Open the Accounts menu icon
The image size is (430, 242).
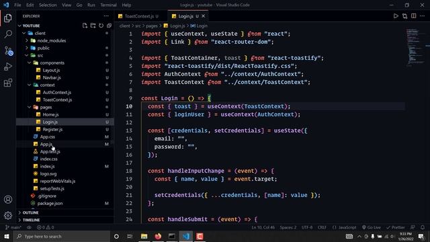click(8, 200)
